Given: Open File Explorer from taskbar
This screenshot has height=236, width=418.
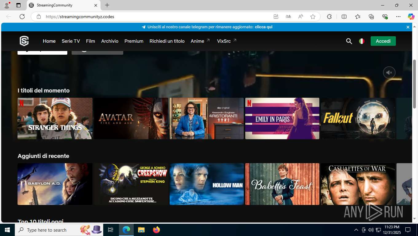Looking at the screenshot, I should click(x=141, y=230).
